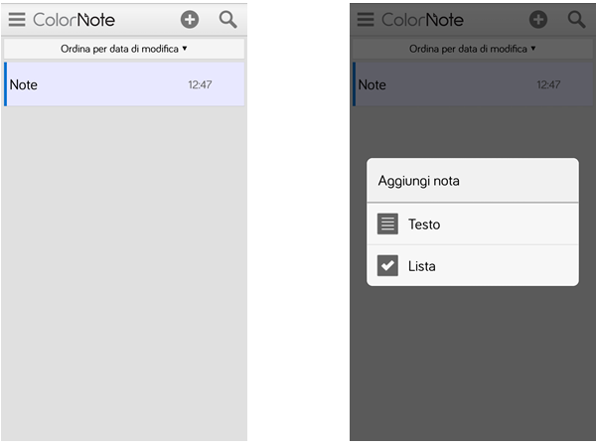
Task: Click the empty gray area below the left note
Action: [124, 274]
